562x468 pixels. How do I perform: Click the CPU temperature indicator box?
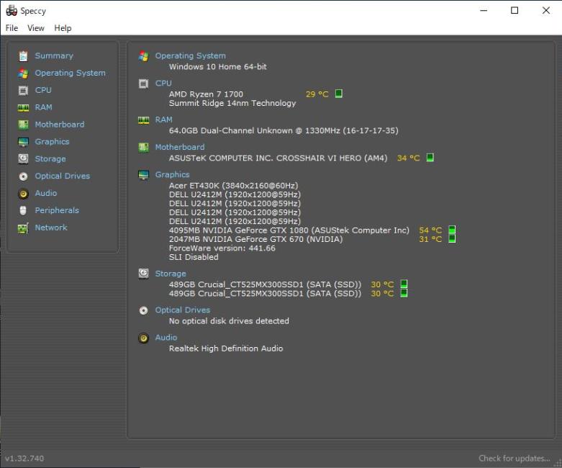coord(339,94)
